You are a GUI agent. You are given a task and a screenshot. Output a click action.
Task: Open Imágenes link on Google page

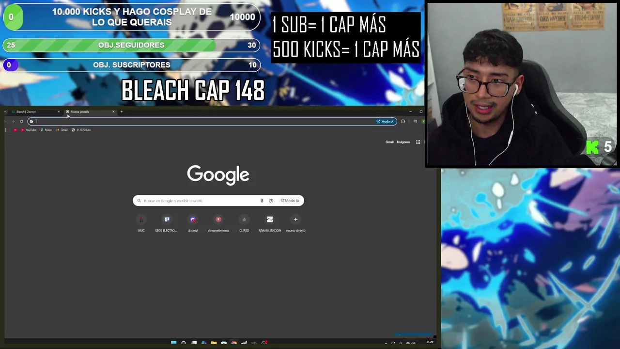pyautogui.click(x=403, y=142)
